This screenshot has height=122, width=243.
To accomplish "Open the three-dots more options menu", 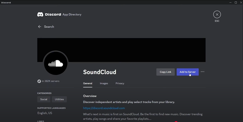I will click(x=202, y=72).
